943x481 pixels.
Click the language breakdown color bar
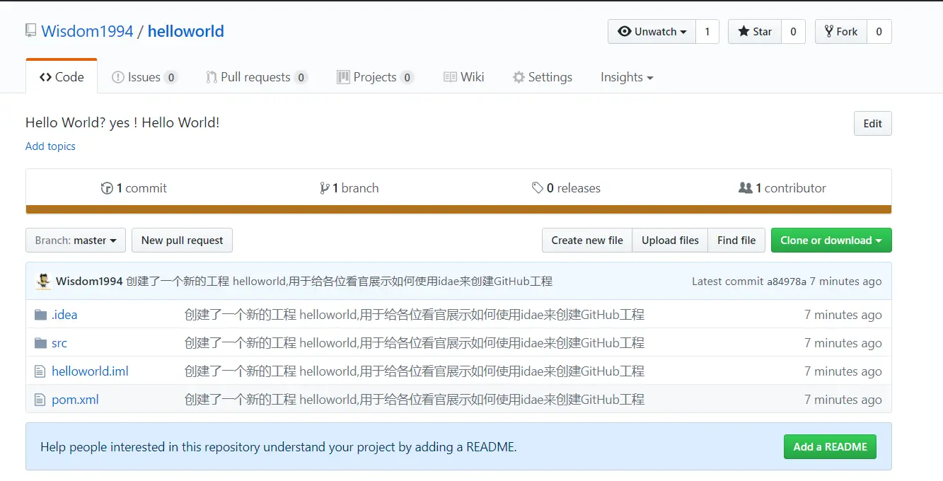pyautogui.click(x=458, y=209)
